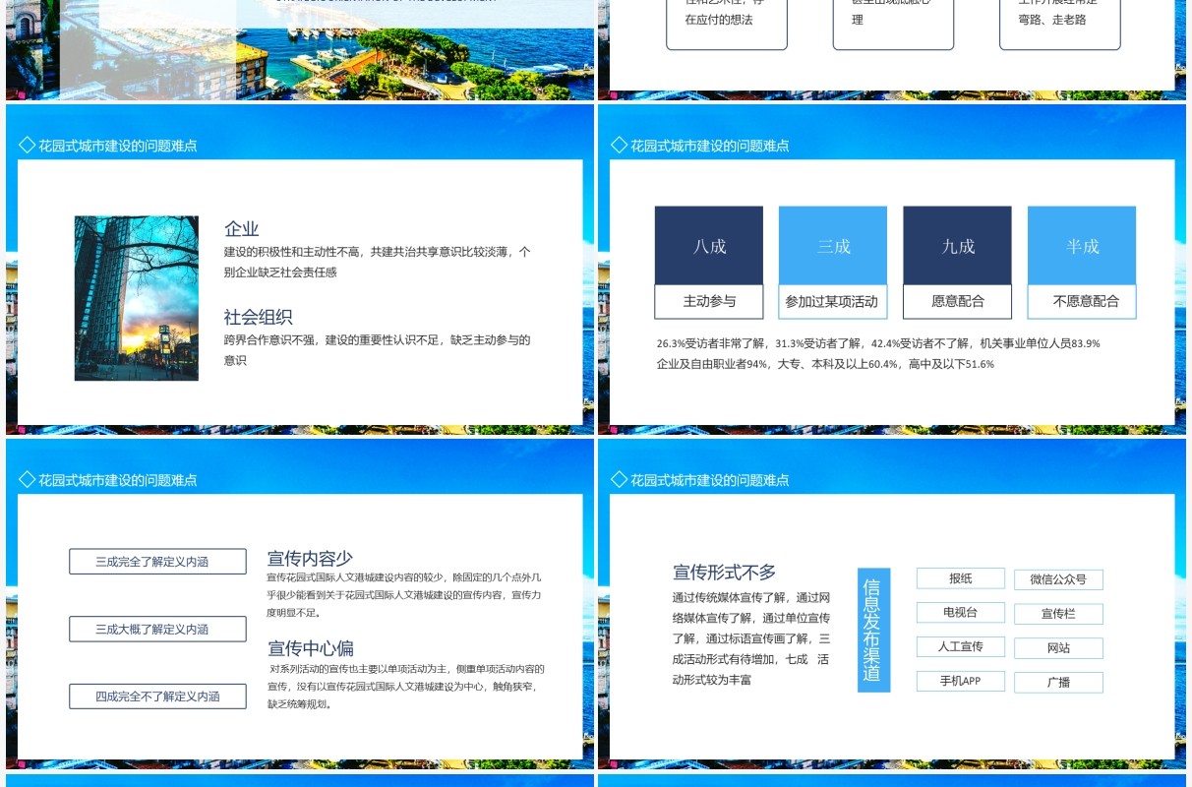Click the dark blue 九成 box
The width and height of the screenshot is (1192, 787).
(x=957, y=246)
